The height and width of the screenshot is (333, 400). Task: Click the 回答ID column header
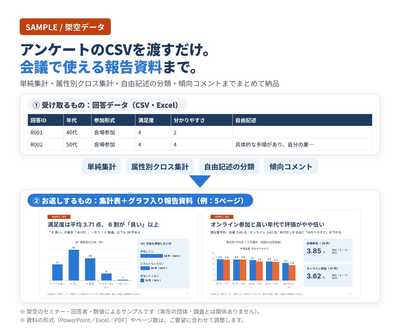tap(46, 120)
